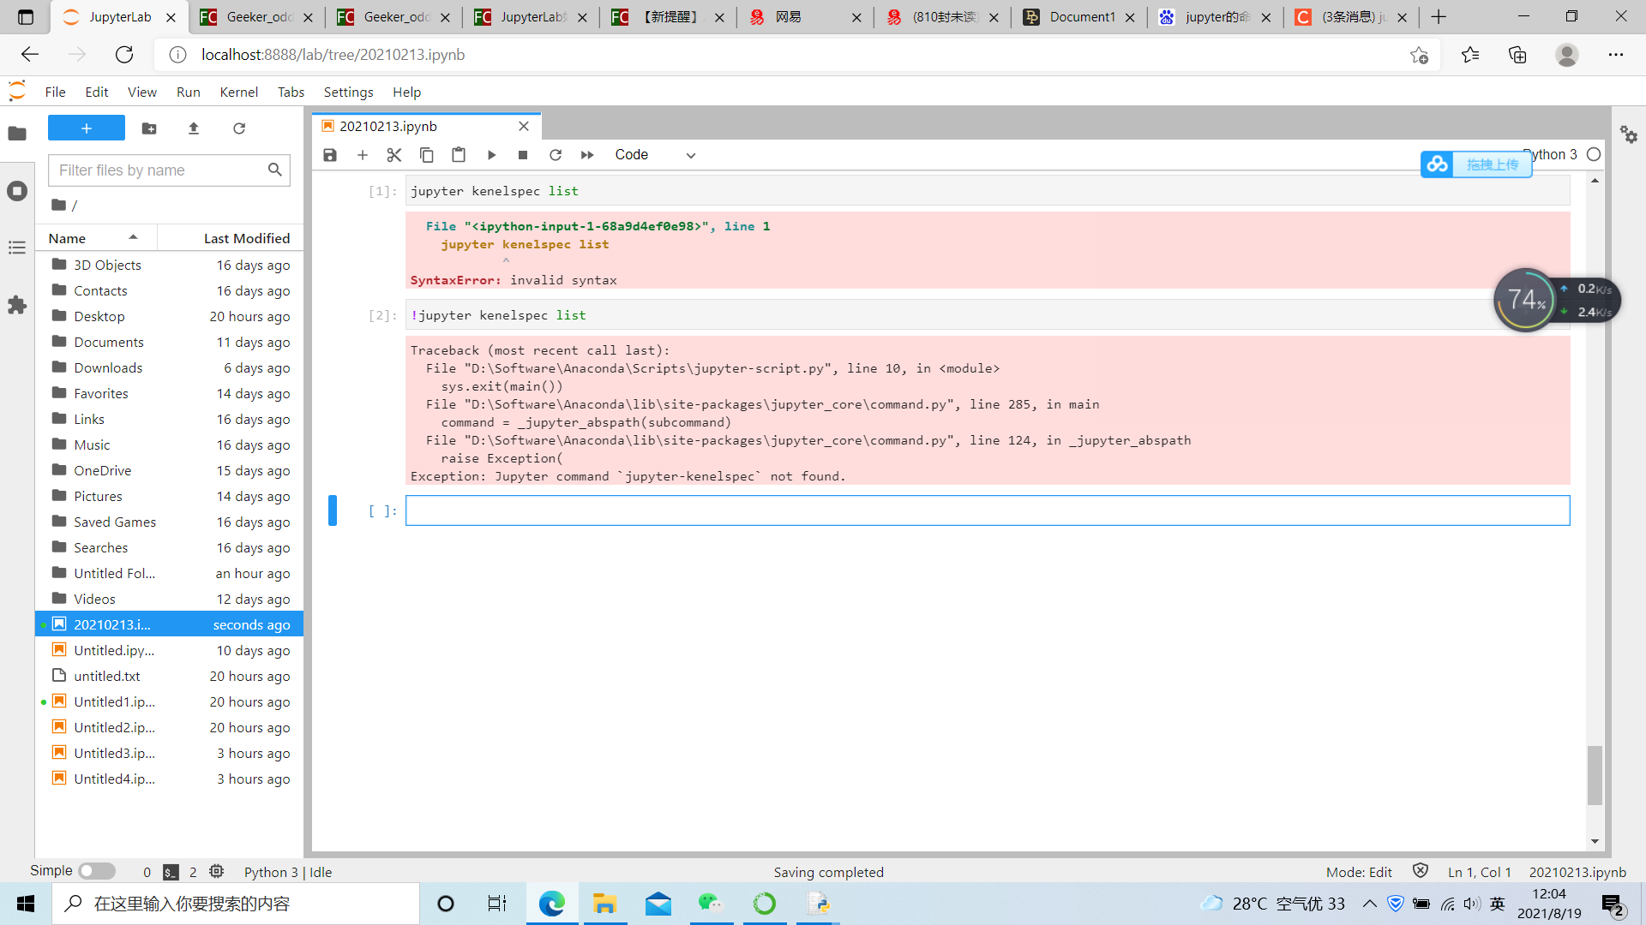The height and width of the screenshot is (925, 1646).
Task: Click the empty input cell editor
Action: (x=988, y=510)
